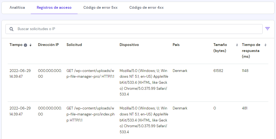Sort by Tiempo column arrows
The image size is (276, 139).
[30, 45]
